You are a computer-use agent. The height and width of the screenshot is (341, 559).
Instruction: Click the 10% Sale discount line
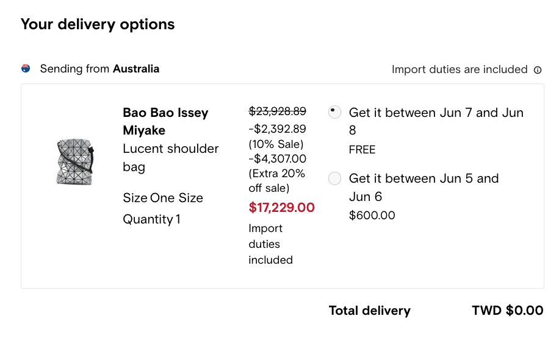coord(277,136)
